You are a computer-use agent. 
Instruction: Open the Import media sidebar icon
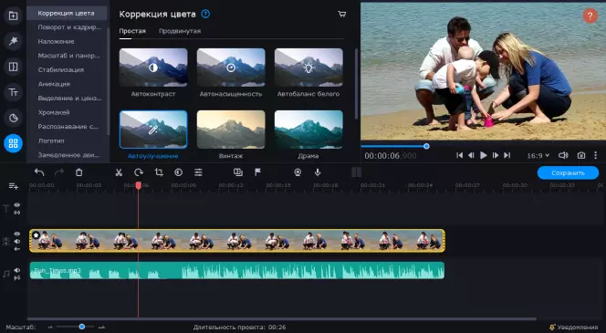click(x=13, y=16)
